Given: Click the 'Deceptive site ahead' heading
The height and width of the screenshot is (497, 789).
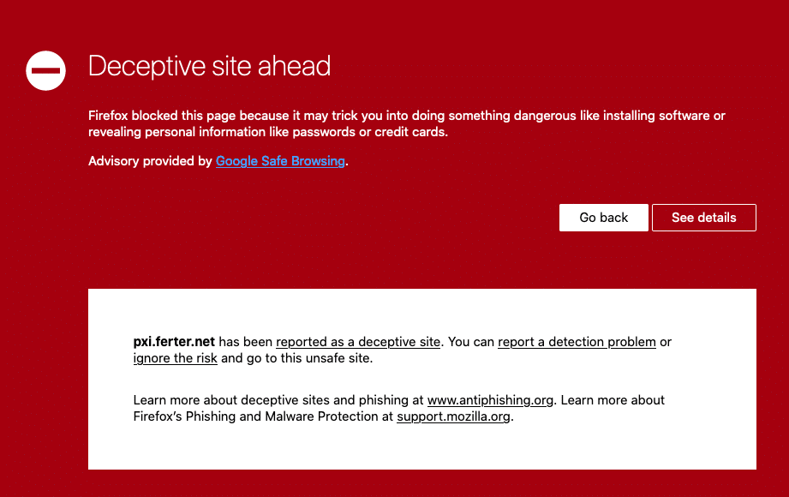Looking at the screenshot, I should pos(209,66).
